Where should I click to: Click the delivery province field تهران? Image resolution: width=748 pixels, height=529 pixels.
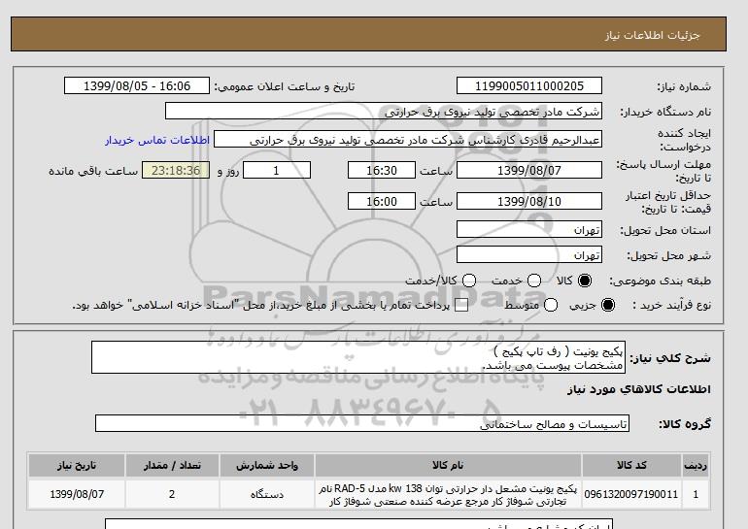[x=529, y=229]
